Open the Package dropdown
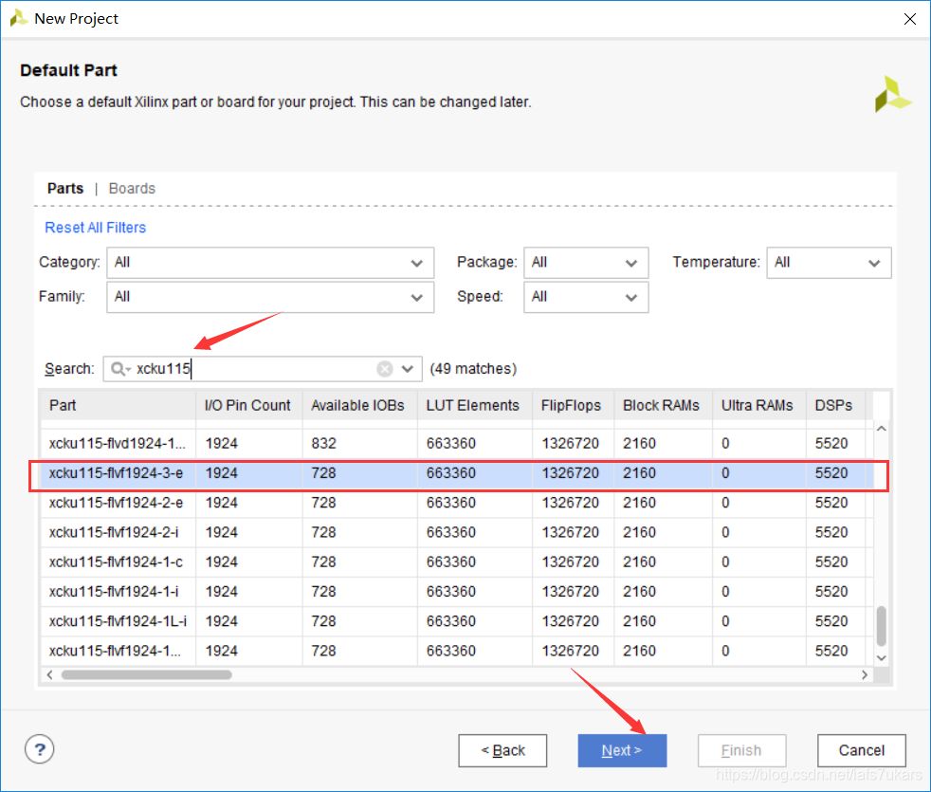Viewport: 931px width, 792px height. tap(586, 263)
